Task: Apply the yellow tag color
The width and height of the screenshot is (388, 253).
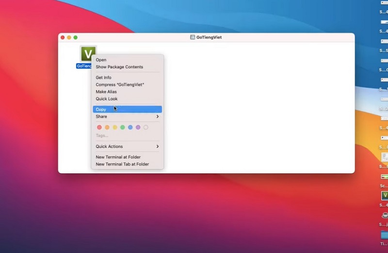Action: pos(115,127)
